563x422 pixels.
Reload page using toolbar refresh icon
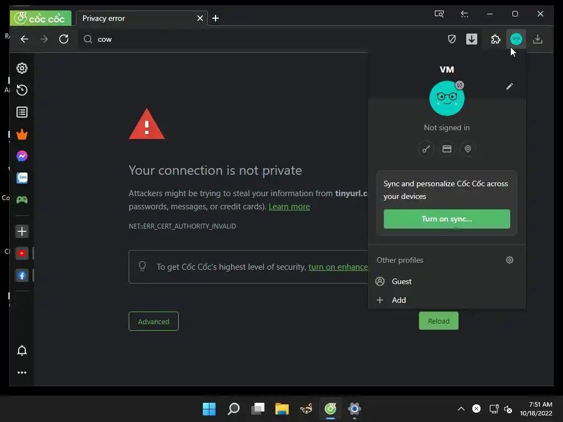pos(64,39)
